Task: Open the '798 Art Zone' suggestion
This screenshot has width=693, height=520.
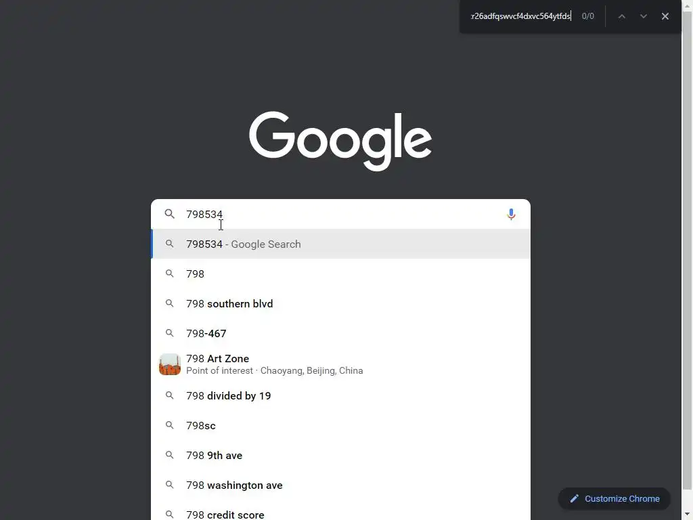Action: (341, 364)
